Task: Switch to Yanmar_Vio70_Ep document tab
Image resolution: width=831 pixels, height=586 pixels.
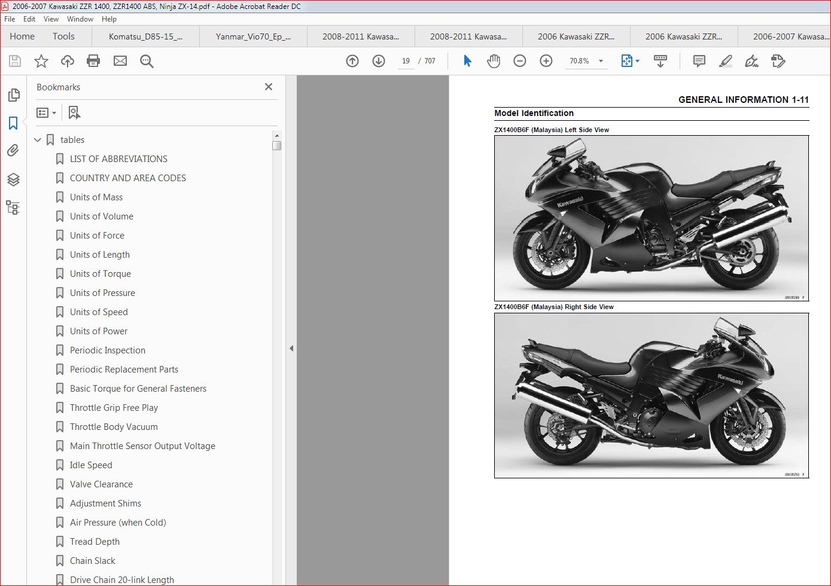Action: [253, 36]
